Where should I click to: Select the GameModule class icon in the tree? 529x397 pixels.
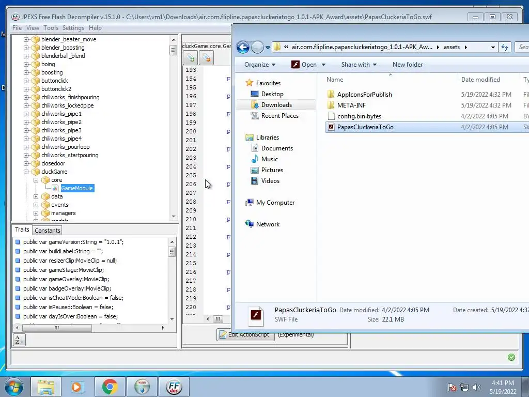[55, 188]
